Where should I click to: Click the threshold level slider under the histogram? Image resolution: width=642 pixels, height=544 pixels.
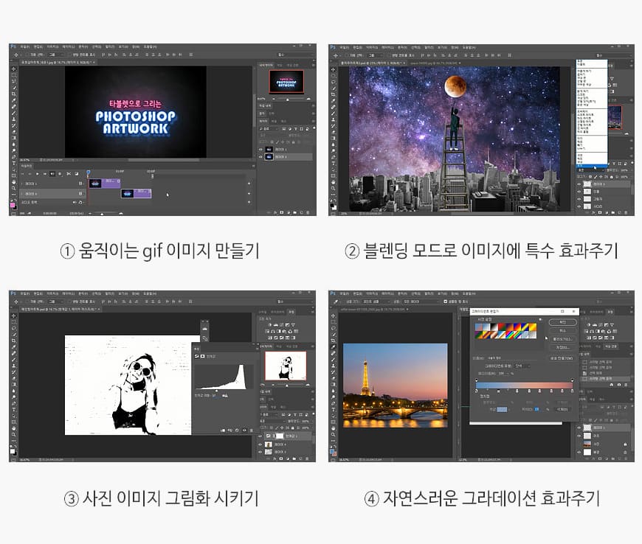(x=217, y=391)
